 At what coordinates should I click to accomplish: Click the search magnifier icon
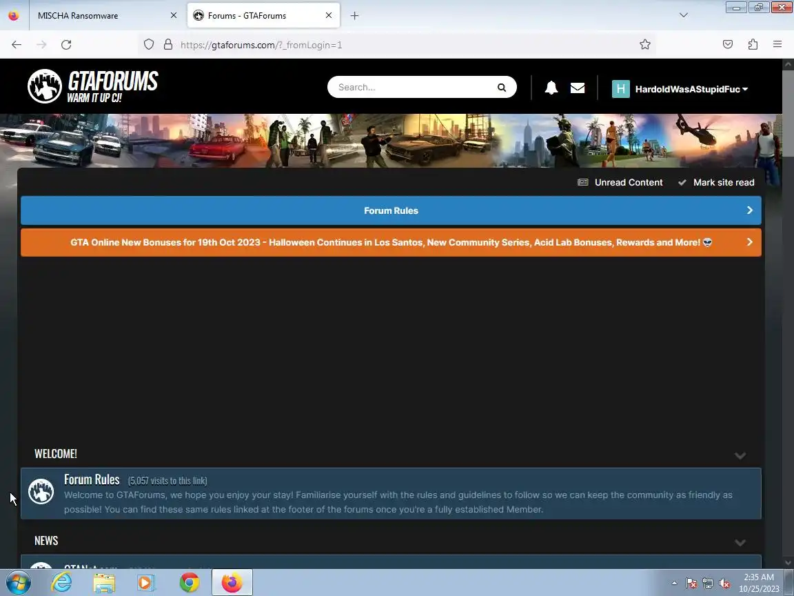click(501, 87)
